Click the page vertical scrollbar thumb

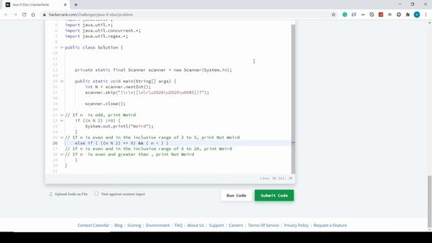pos(429,201)
